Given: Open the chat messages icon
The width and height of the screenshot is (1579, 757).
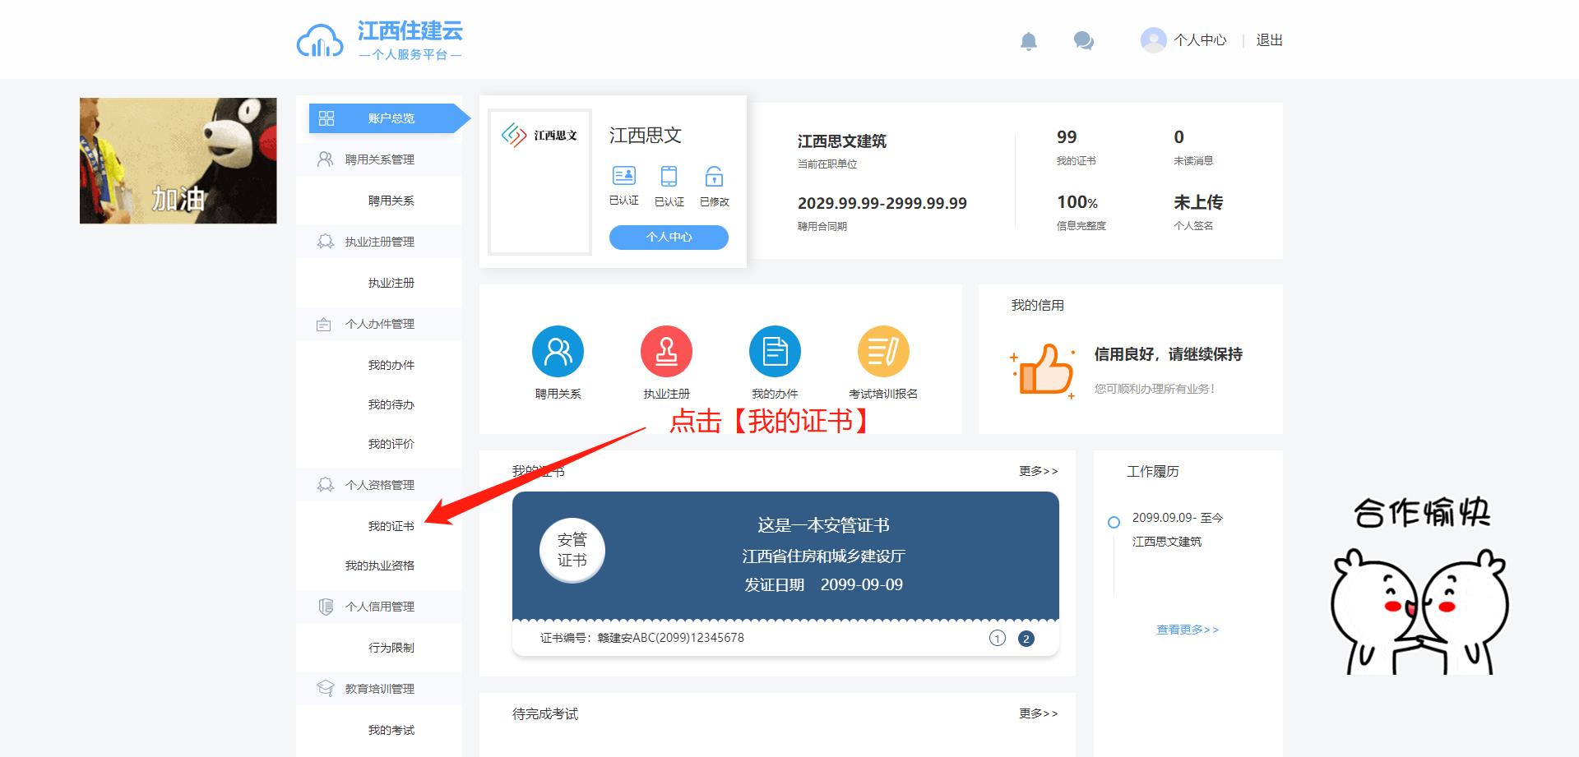Looking at the screenshot, I should 1083,40.
